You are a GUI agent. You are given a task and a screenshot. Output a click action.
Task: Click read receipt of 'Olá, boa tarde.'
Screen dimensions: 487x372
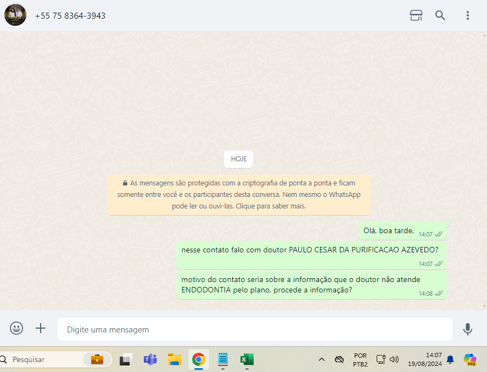tap(439, 234)
